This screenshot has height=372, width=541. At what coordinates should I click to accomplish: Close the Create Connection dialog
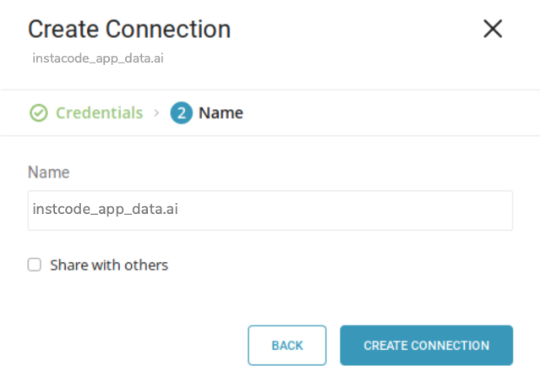(x=493, y=29)
